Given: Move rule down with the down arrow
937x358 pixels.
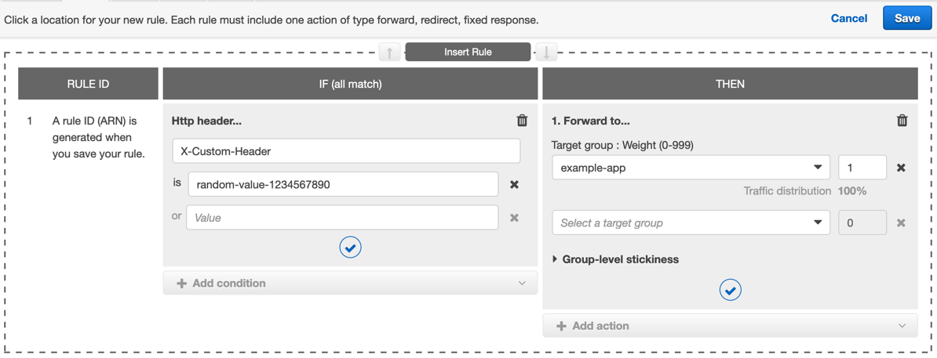Looking at the screenshot, I should (x=546, y=52).
